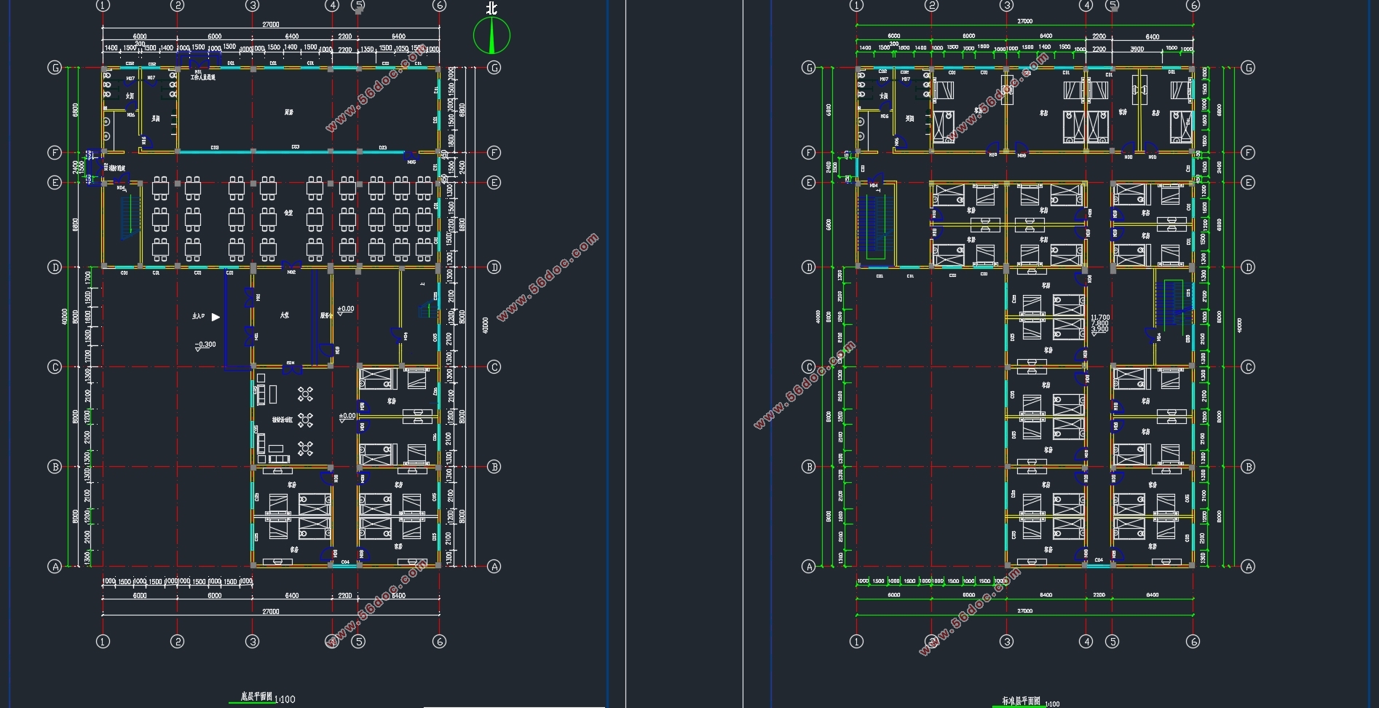This screenshot has width=1379, height=708.
Task: Select the '底层平面图' drawing title
Action: pyautogui.click(x=256, y=697)
